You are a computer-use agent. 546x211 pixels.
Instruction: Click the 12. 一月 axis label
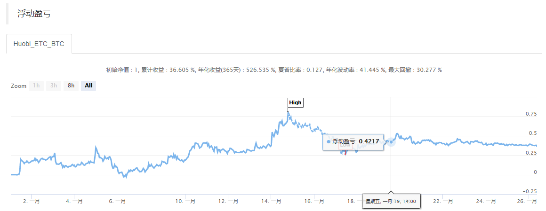pyautogui.click(x=228, y=201)
